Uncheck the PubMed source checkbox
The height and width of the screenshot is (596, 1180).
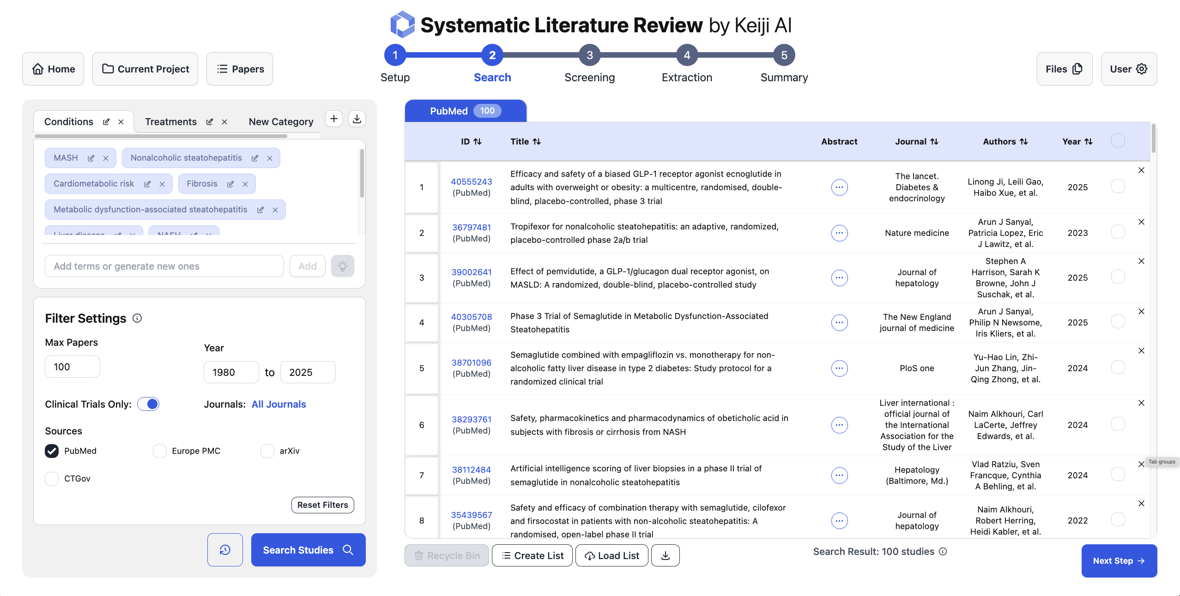[51, 451]
